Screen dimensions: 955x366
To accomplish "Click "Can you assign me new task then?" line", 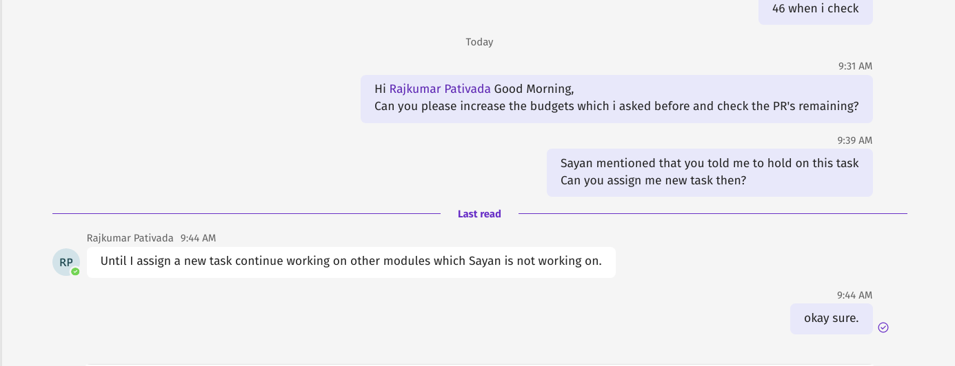I will pos(653,181).
